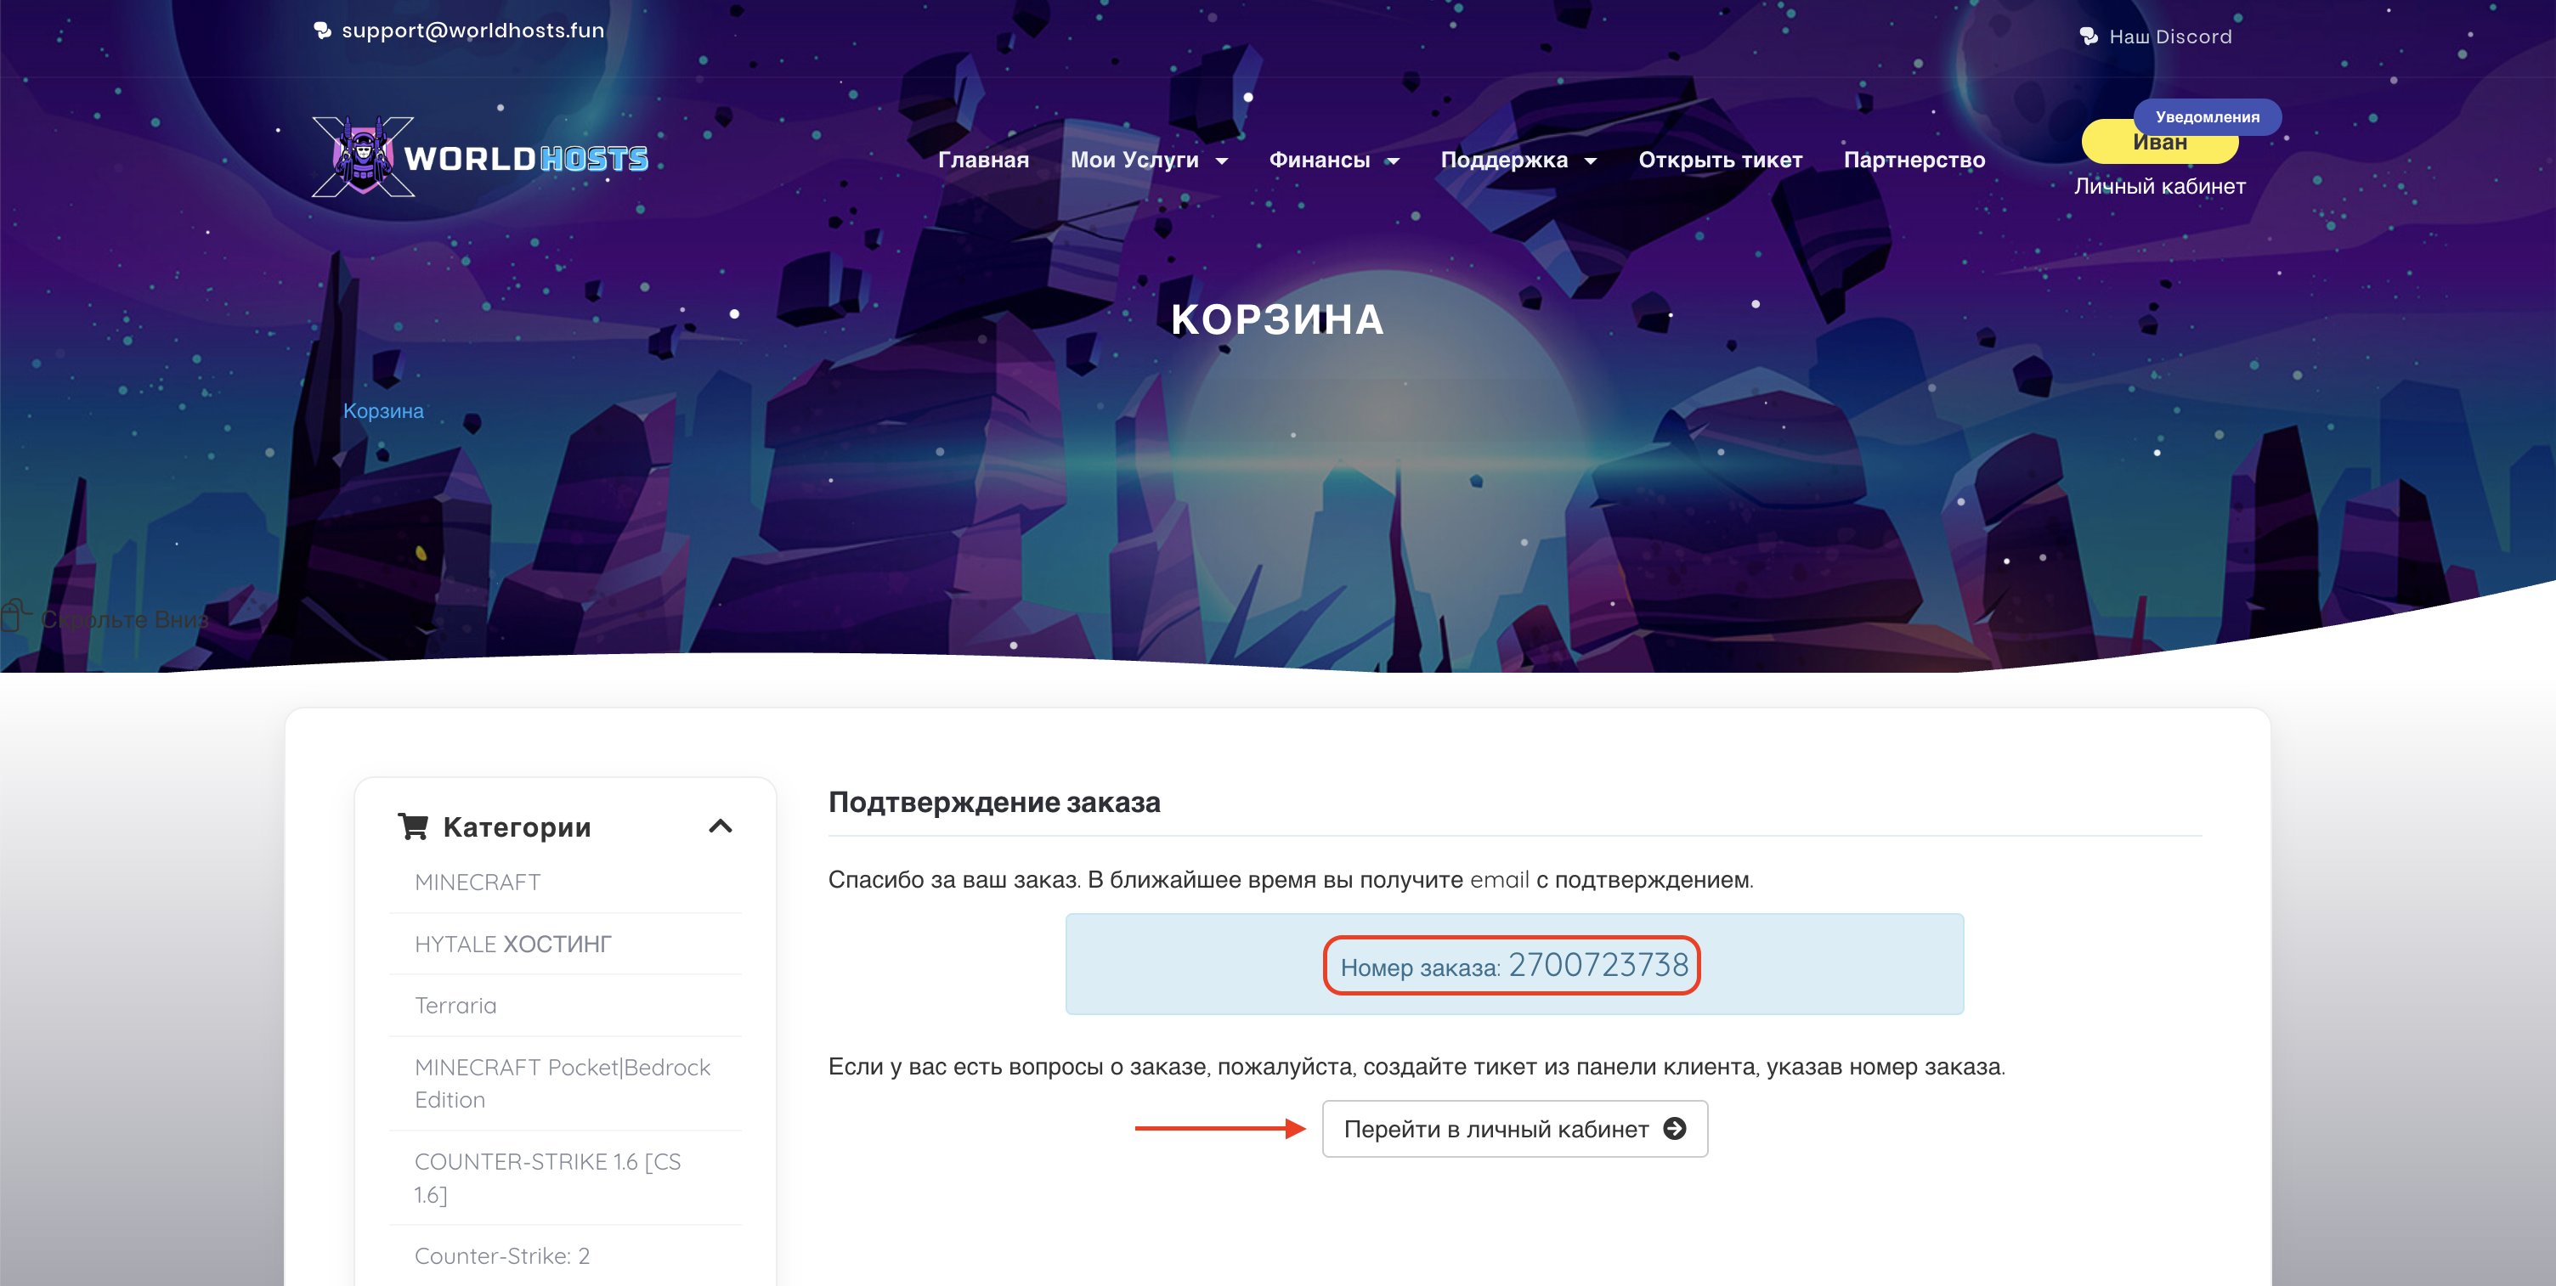The height and width of the screenshot is (1286, 2556).
Task: Select the HYTALE ХОСТИНГ category
Action: click(512, 944)
